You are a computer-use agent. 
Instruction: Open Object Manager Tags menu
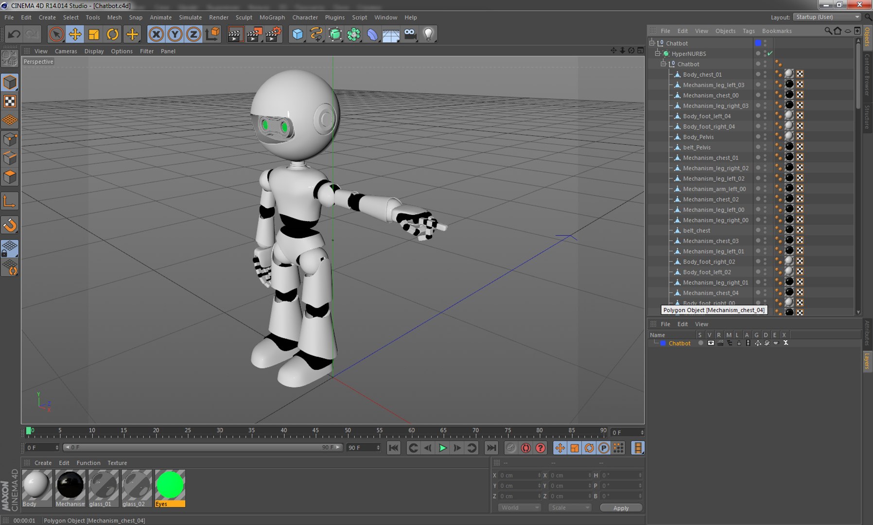pyautogui.click(x=749, y=31)
